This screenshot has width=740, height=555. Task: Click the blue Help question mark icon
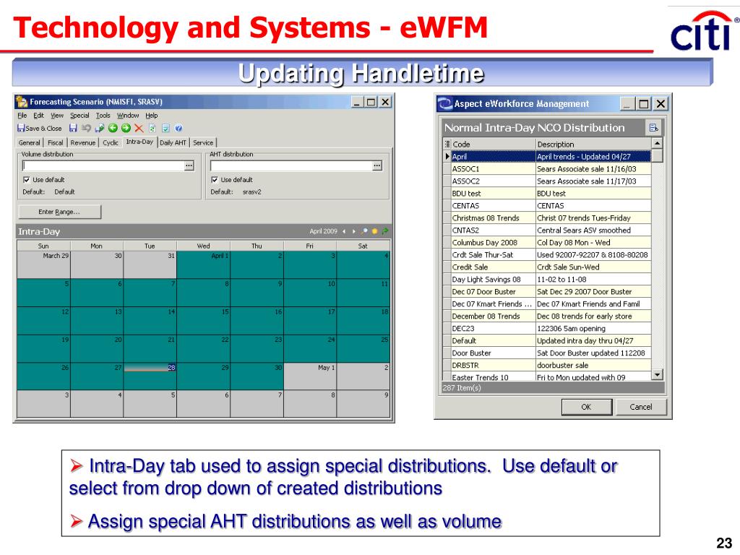coord(178,128)
